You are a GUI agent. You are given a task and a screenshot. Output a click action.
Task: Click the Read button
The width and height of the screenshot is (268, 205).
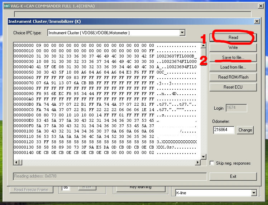pyautogui.click(x=233, y=37)
